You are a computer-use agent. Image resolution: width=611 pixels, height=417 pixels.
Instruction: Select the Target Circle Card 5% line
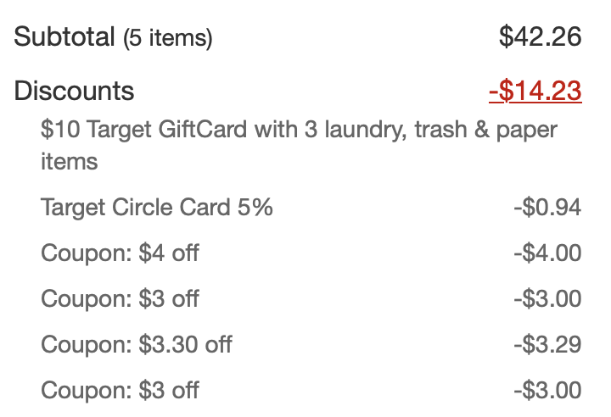pos(157,207)
